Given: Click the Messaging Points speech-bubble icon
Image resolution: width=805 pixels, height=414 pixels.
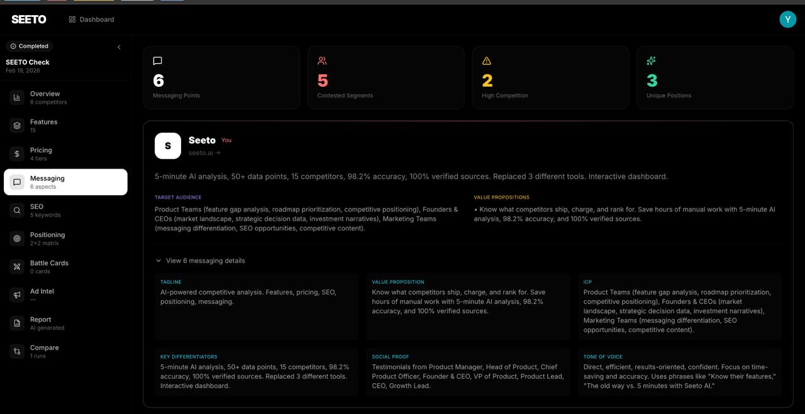Looking at the screenshot, I should pos(157,60).
